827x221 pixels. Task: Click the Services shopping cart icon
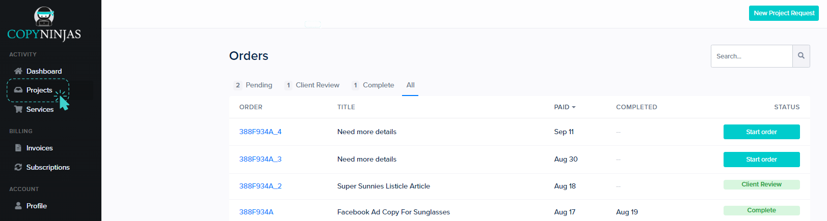(18, 109)
